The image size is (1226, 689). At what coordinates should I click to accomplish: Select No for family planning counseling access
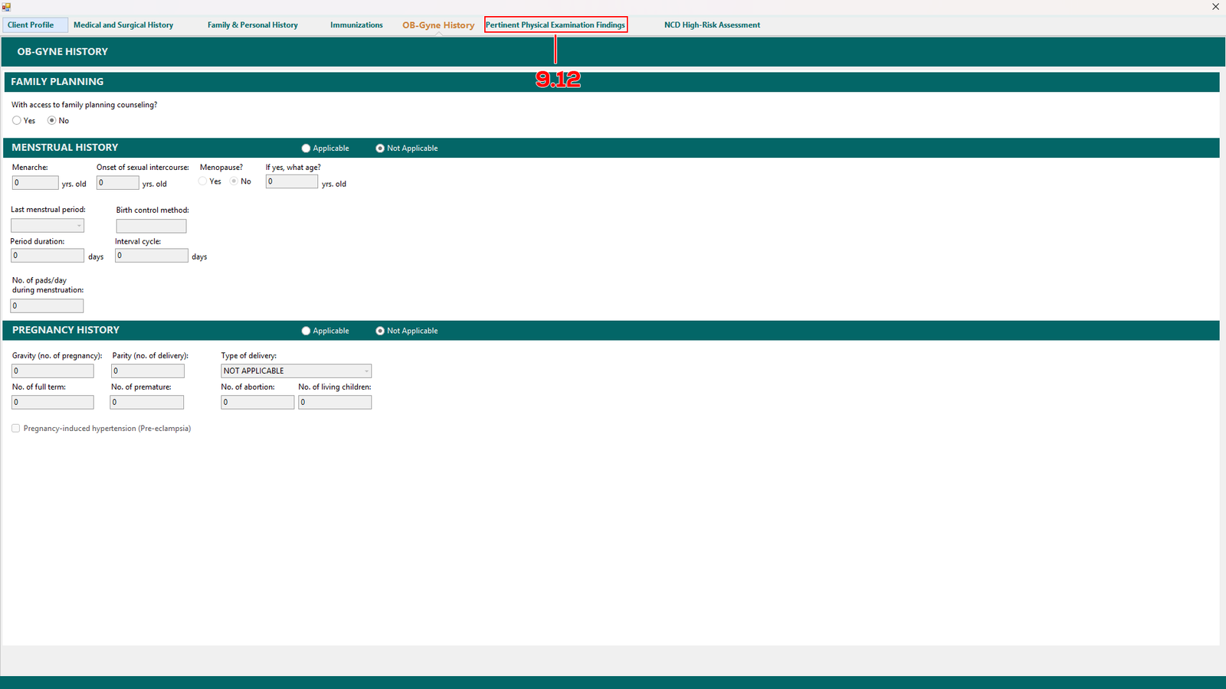coord(52,121)
